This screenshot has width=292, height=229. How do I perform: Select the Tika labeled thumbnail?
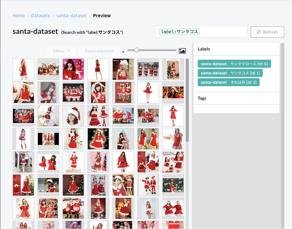pyautogui.click(x=98, y=162)
